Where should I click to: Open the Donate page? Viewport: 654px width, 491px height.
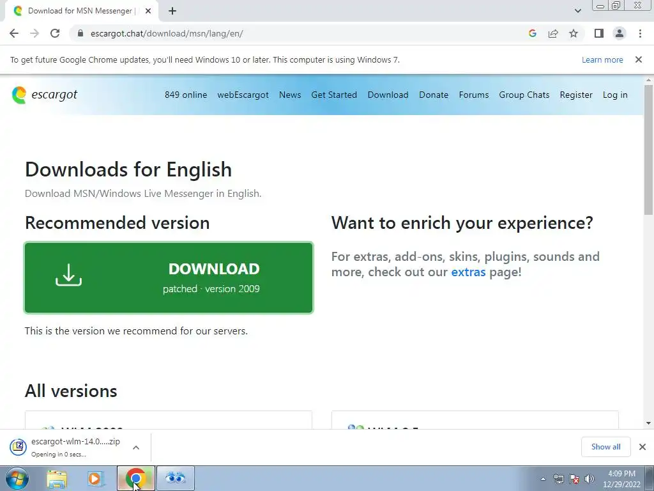pos(434,95)
